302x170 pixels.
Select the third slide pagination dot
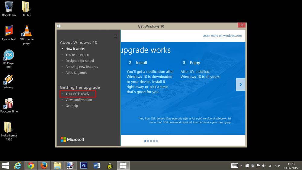pos(151,141)
